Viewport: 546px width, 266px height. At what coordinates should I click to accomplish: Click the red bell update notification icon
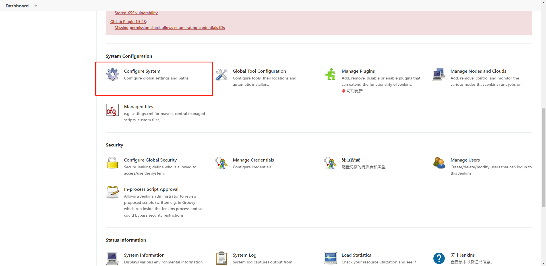coord(344,91)
